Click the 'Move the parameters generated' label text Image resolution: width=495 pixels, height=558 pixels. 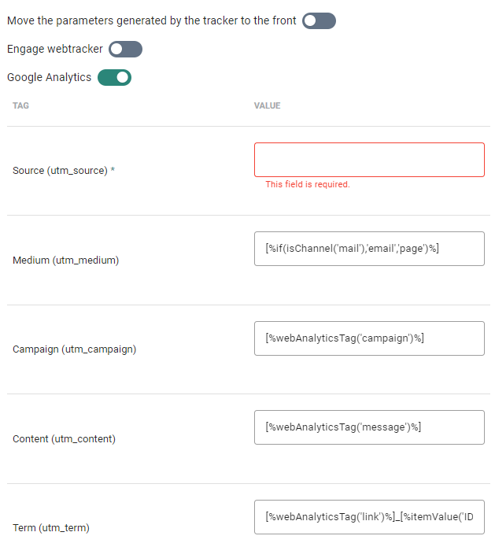point(152,20)
